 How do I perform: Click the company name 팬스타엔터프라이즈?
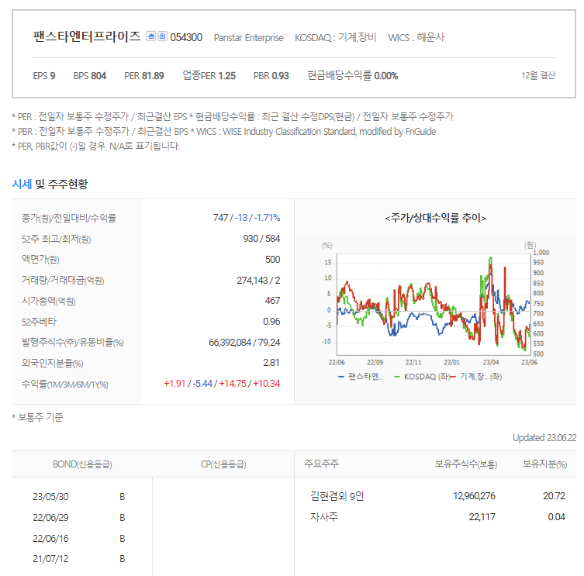click(86, 36)
